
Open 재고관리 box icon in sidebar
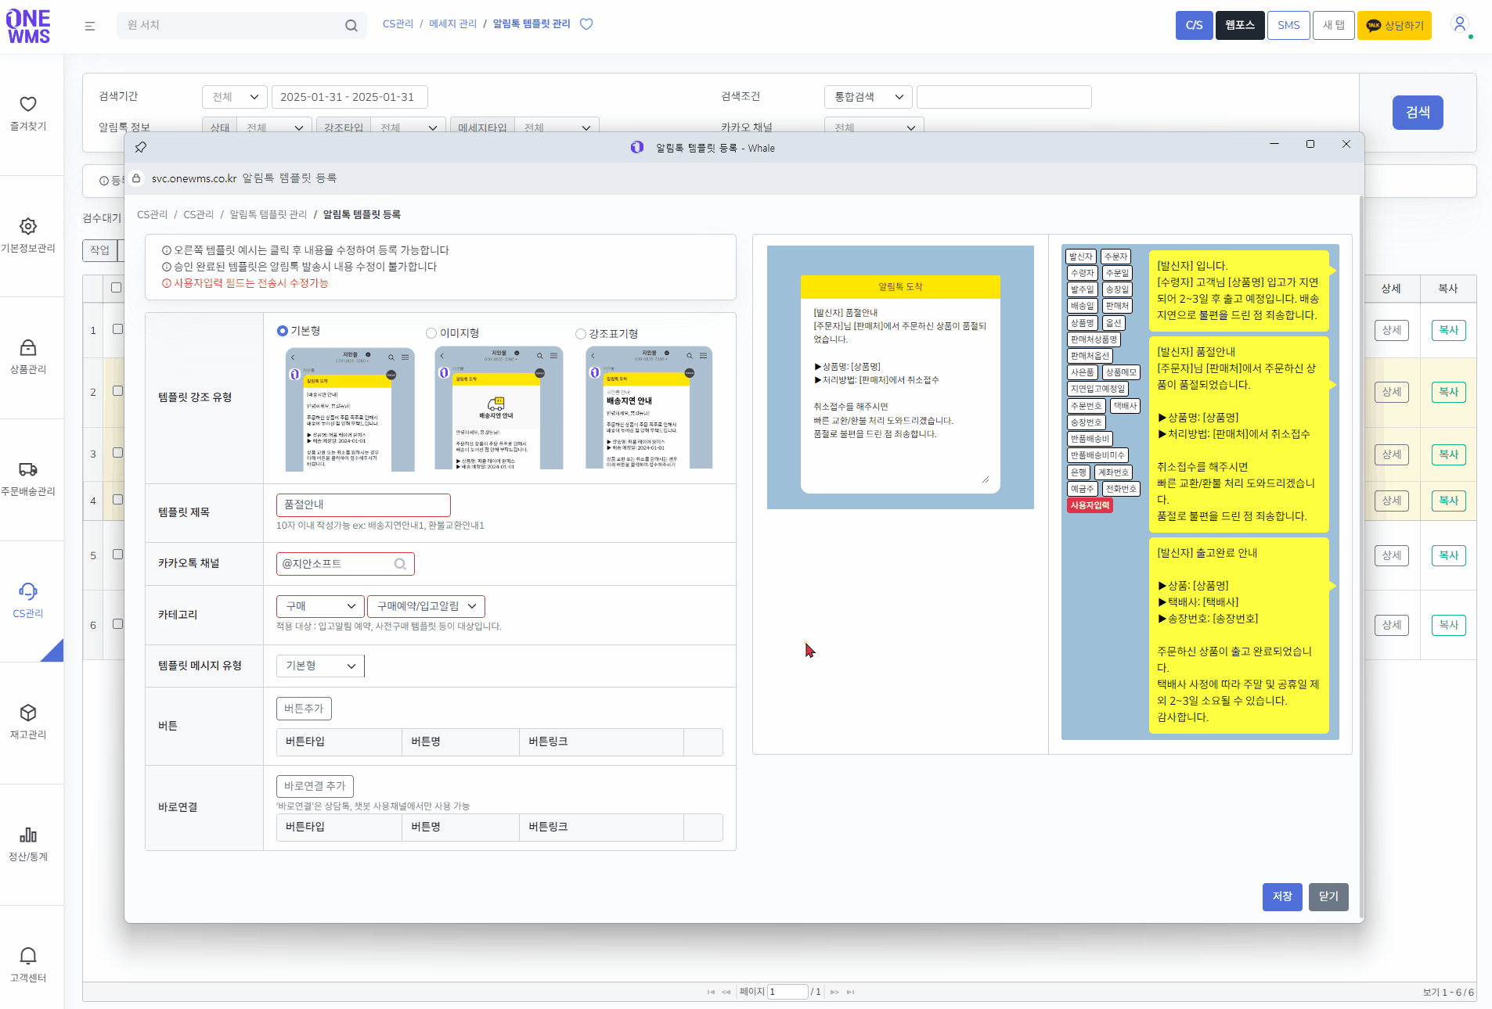click(28, 713)
